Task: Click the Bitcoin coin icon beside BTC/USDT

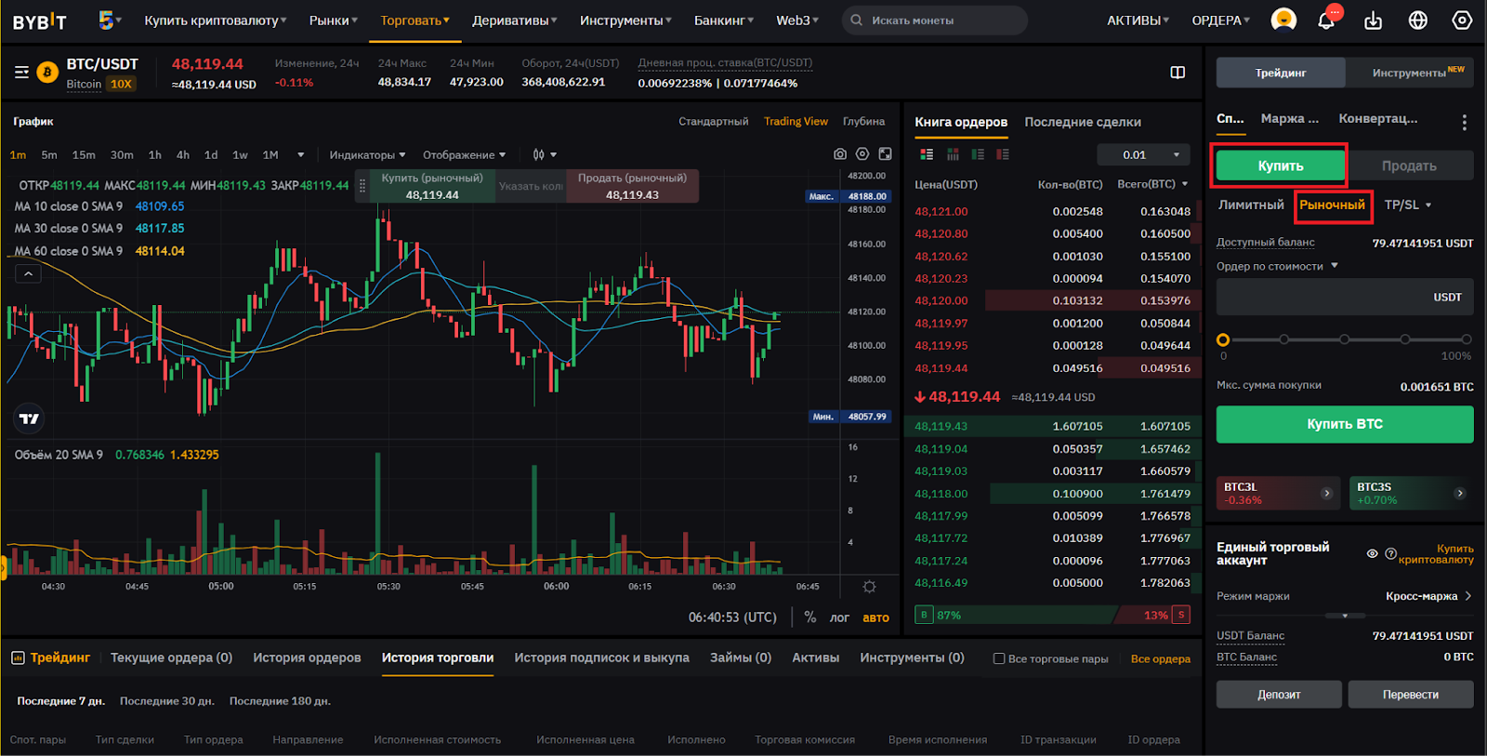Action: click(47, 73)
